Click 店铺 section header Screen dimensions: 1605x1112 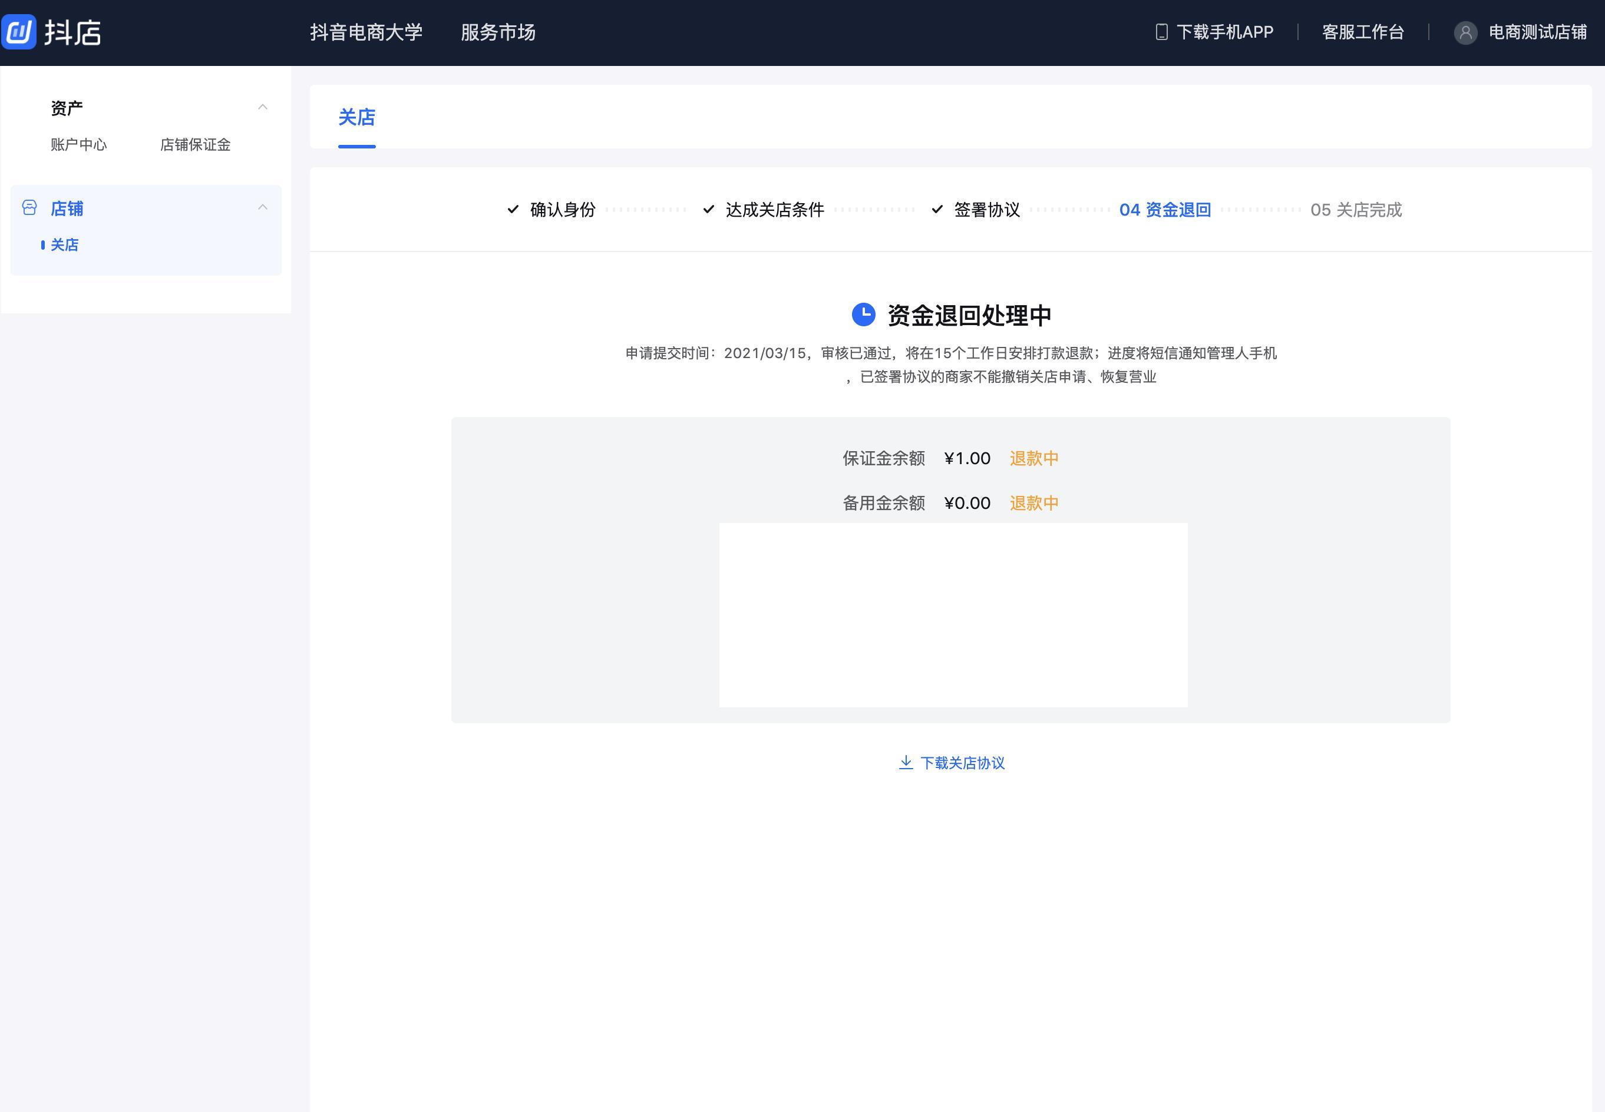coord(67,208)
